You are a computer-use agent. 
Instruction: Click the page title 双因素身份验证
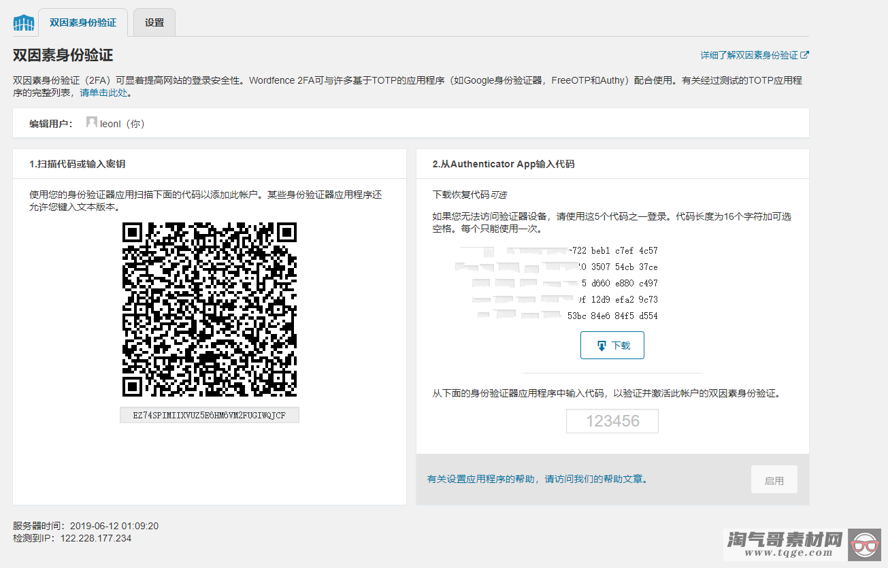tap(63, 56)
